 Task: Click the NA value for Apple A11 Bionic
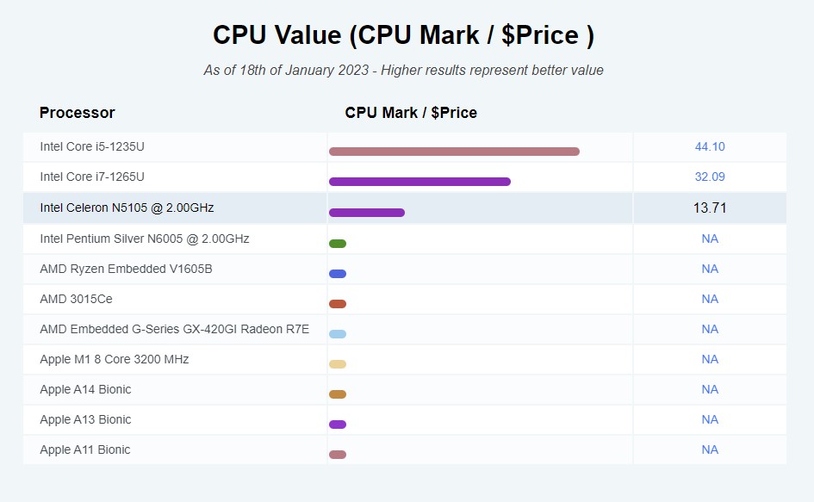(710, 449)
